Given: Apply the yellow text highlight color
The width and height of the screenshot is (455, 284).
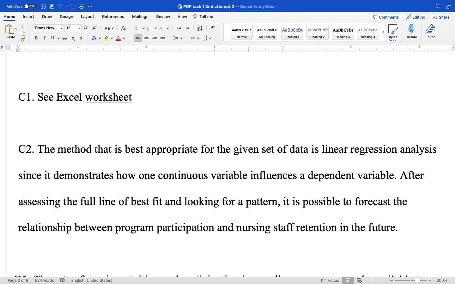Looking at the screenshot, I should (x=106, y=38).
